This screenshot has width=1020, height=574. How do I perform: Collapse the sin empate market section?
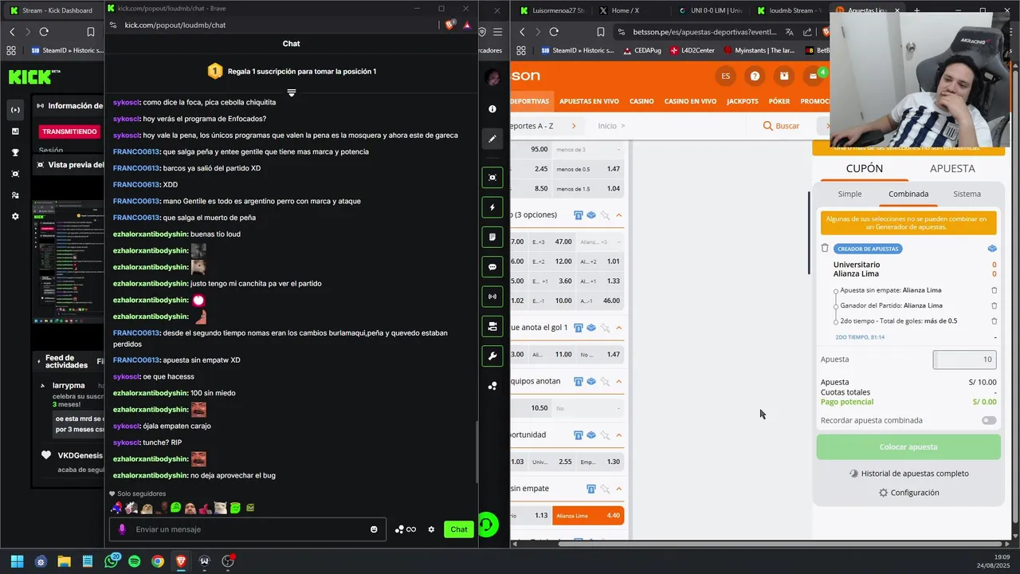619,489
